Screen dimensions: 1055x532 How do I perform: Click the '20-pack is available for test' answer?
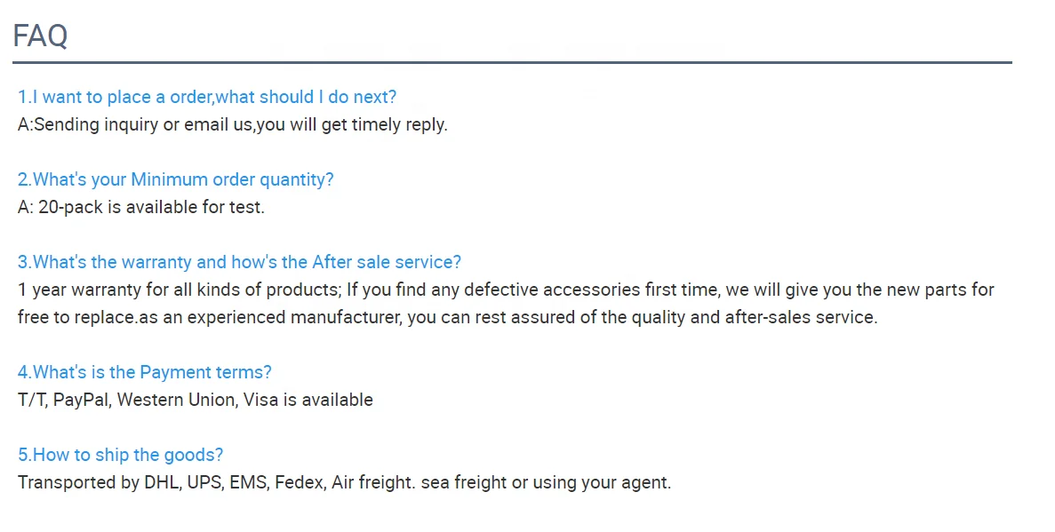[151, 207]
